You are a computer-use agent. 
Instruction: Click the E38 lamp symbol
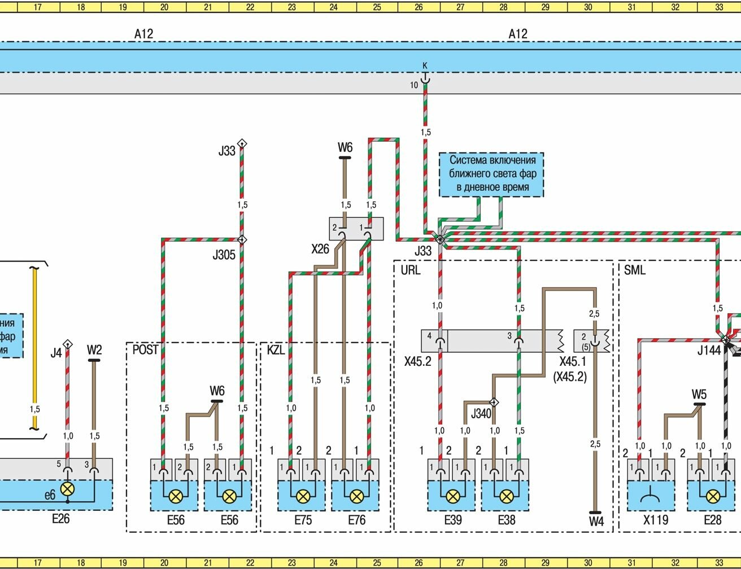506,496
